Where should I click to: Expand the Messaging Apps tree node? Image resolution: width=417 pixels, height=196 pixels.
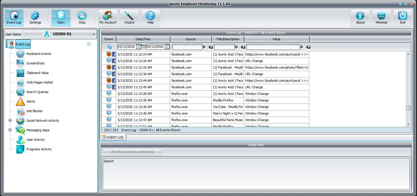pyautogui.click(x=10, y=130)
